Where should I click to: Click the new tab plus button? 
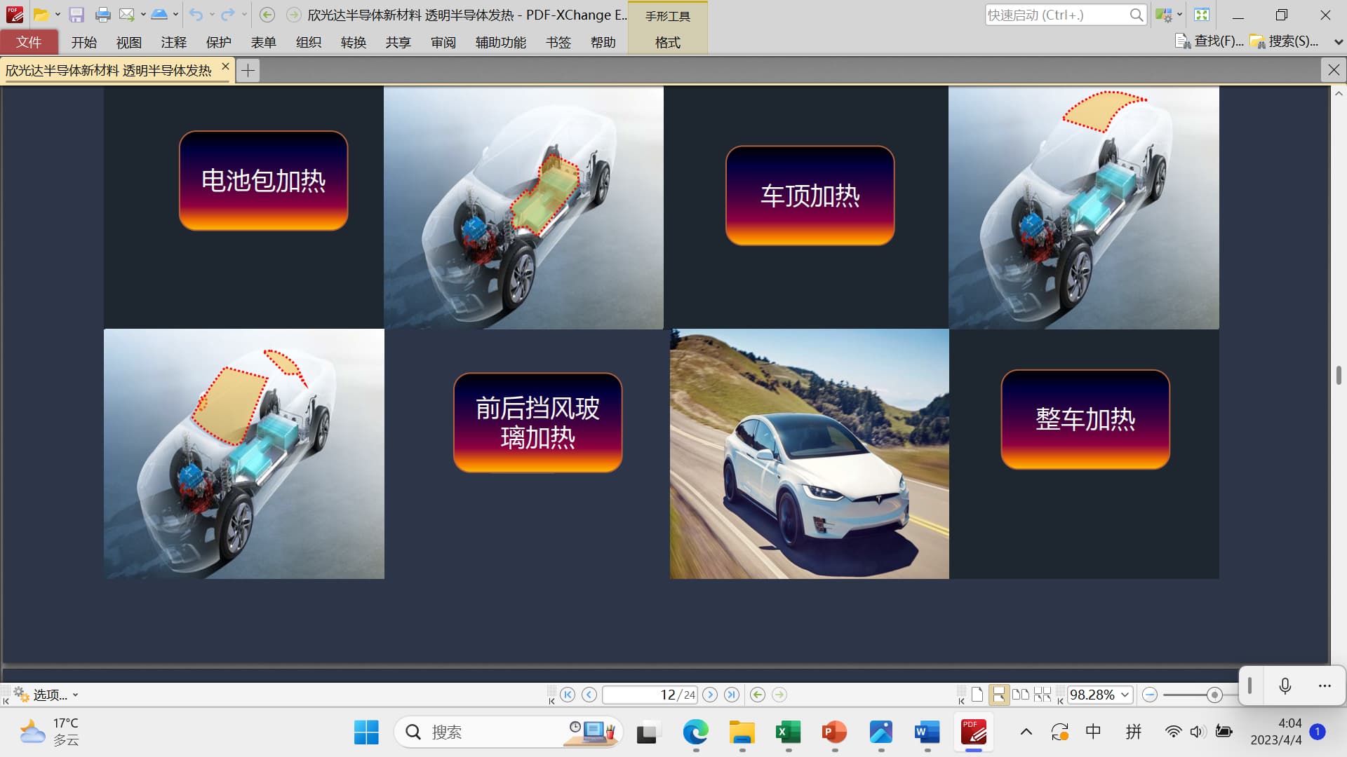click(248, 70)
